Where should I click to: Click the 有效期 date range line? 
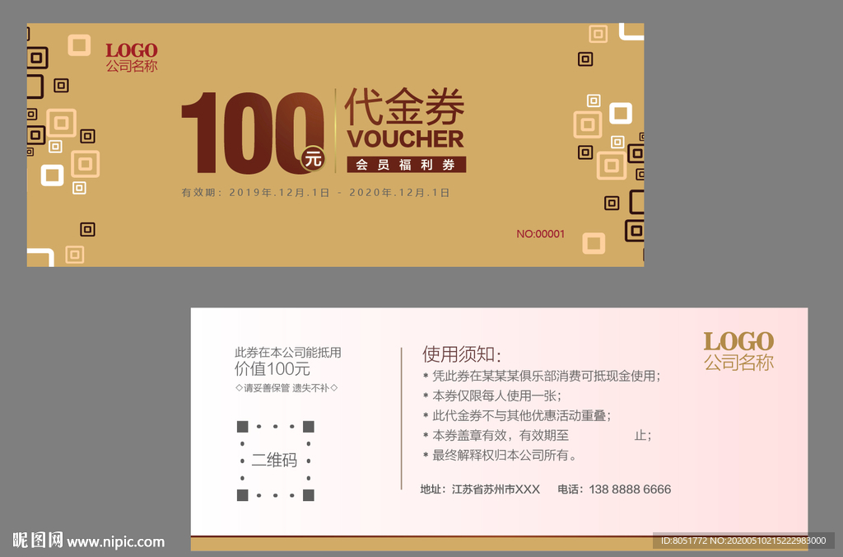(315, 192)
